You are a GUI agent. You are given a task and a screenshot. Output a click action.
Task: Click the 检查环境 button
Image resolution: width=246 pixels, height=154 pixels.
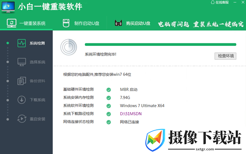[225, 56]
